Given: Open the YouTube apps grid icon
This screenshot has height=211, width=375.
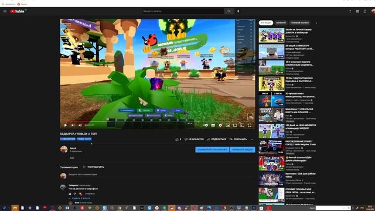Looking at the screenshot, I should (357, 11).
